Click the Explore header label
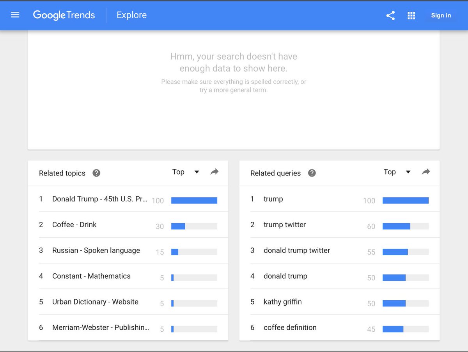 [132, 15]
